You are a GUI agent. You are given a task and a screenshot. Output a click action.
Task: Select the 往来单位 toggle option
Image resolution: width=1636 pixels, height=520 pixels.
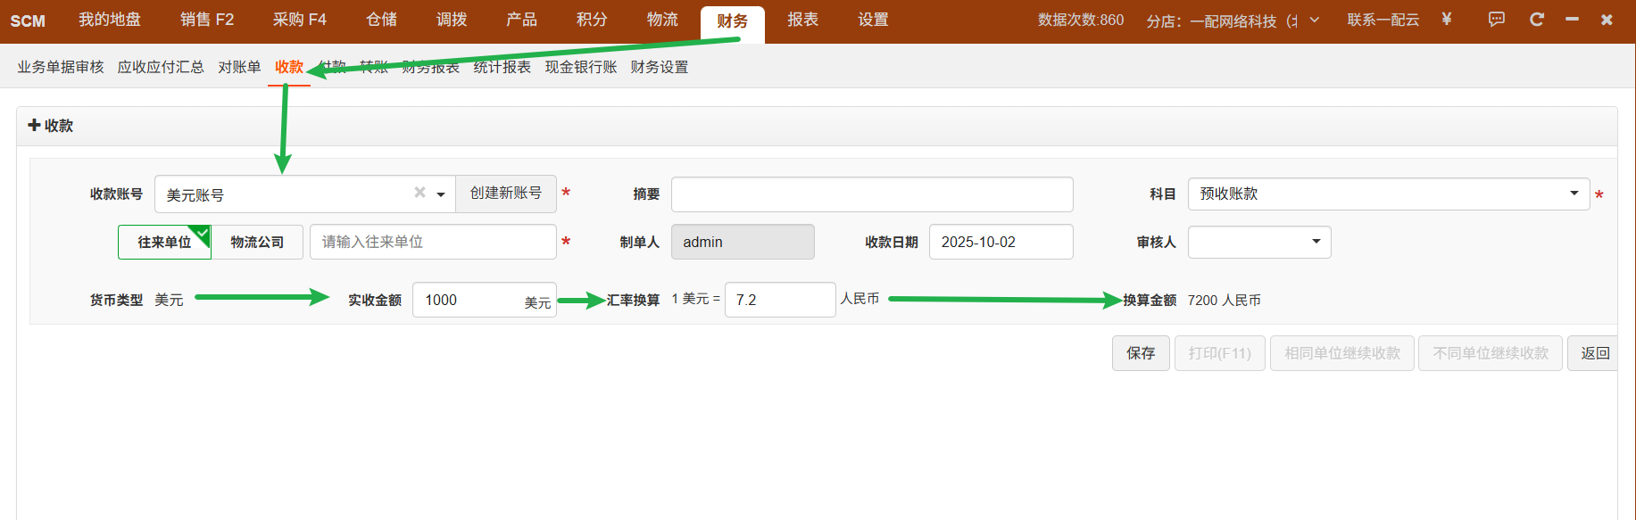(164, 242)
